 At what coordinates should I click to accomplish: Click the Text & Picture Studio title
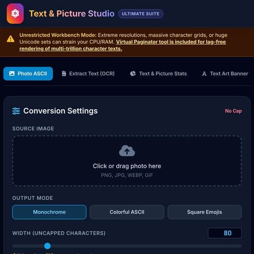[72, 14]
